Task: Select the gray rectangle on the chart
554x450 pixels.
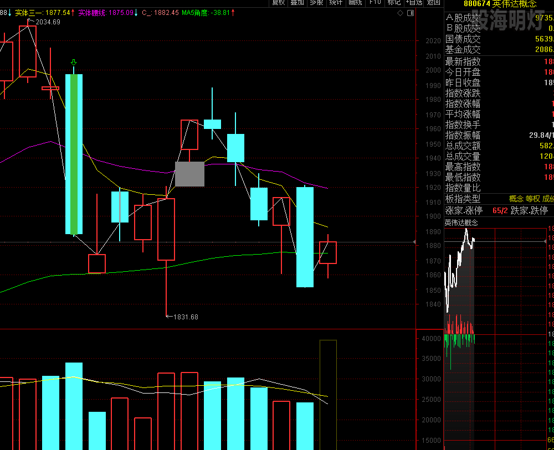Action: click(x=189, y=174)
